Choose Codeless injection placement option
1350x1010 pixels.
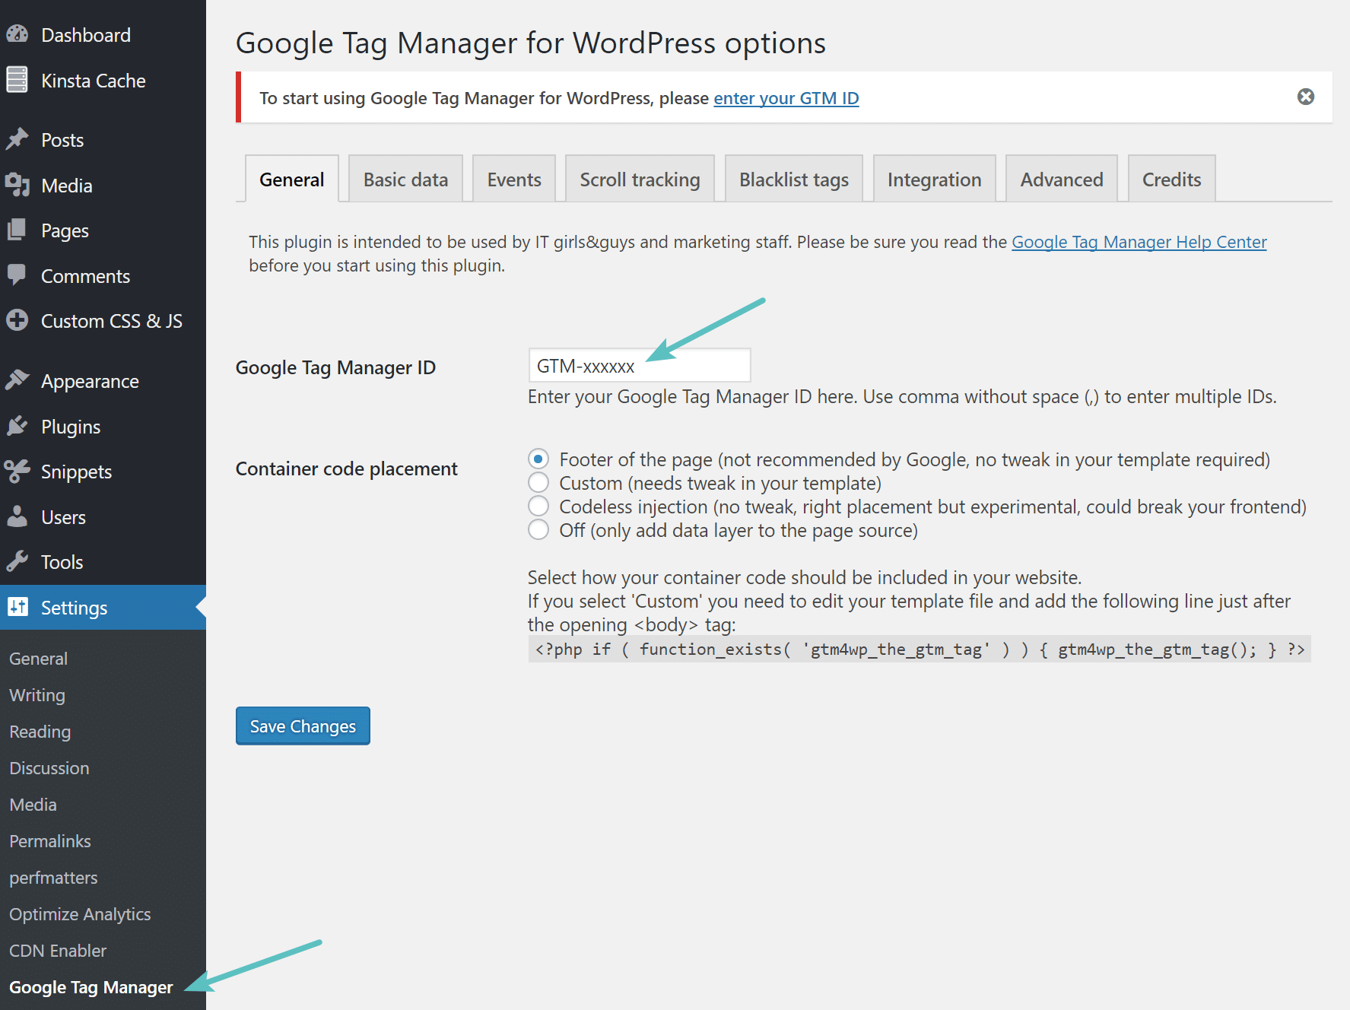(x=538, y=507)
